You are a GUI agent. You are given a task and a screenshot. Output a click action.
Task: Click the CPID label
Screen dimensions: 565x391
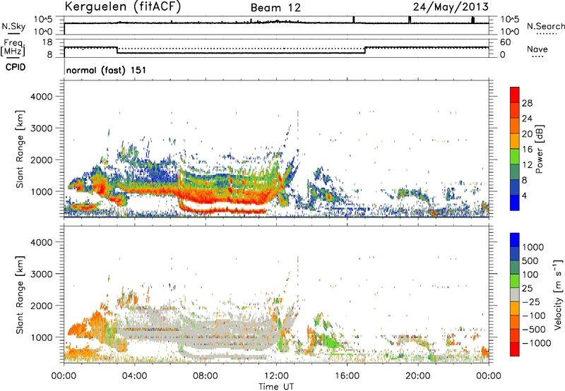pos(16,67)
